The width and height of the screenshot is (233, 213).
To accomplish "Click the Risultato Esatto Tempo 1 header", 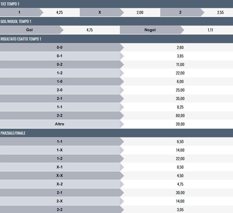I will click(116, 39).
